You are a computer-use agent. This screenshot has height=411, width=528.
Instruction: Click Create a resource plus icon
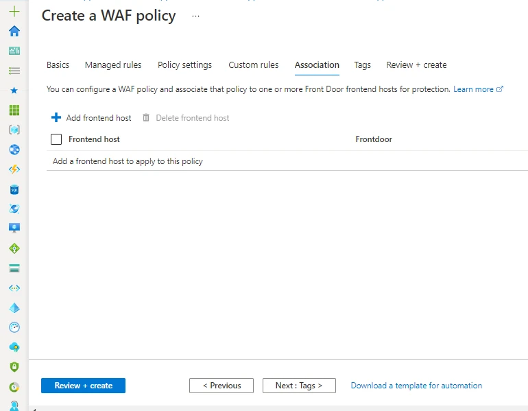point(14,12)
